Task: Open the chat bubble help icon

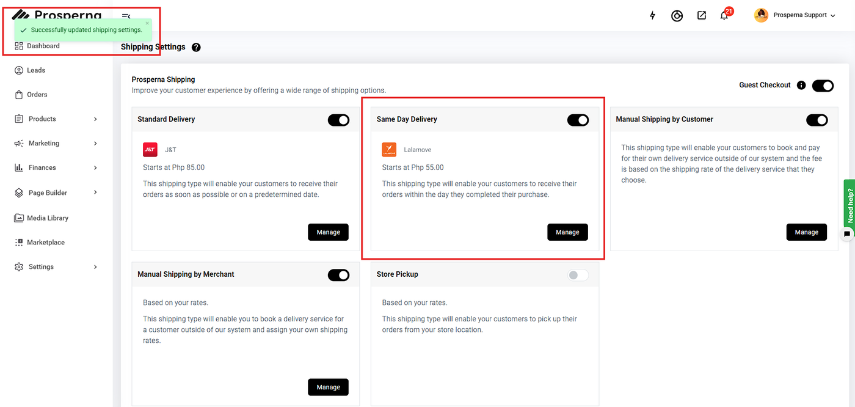Action: pyautogui.click(x=847, y=233)
